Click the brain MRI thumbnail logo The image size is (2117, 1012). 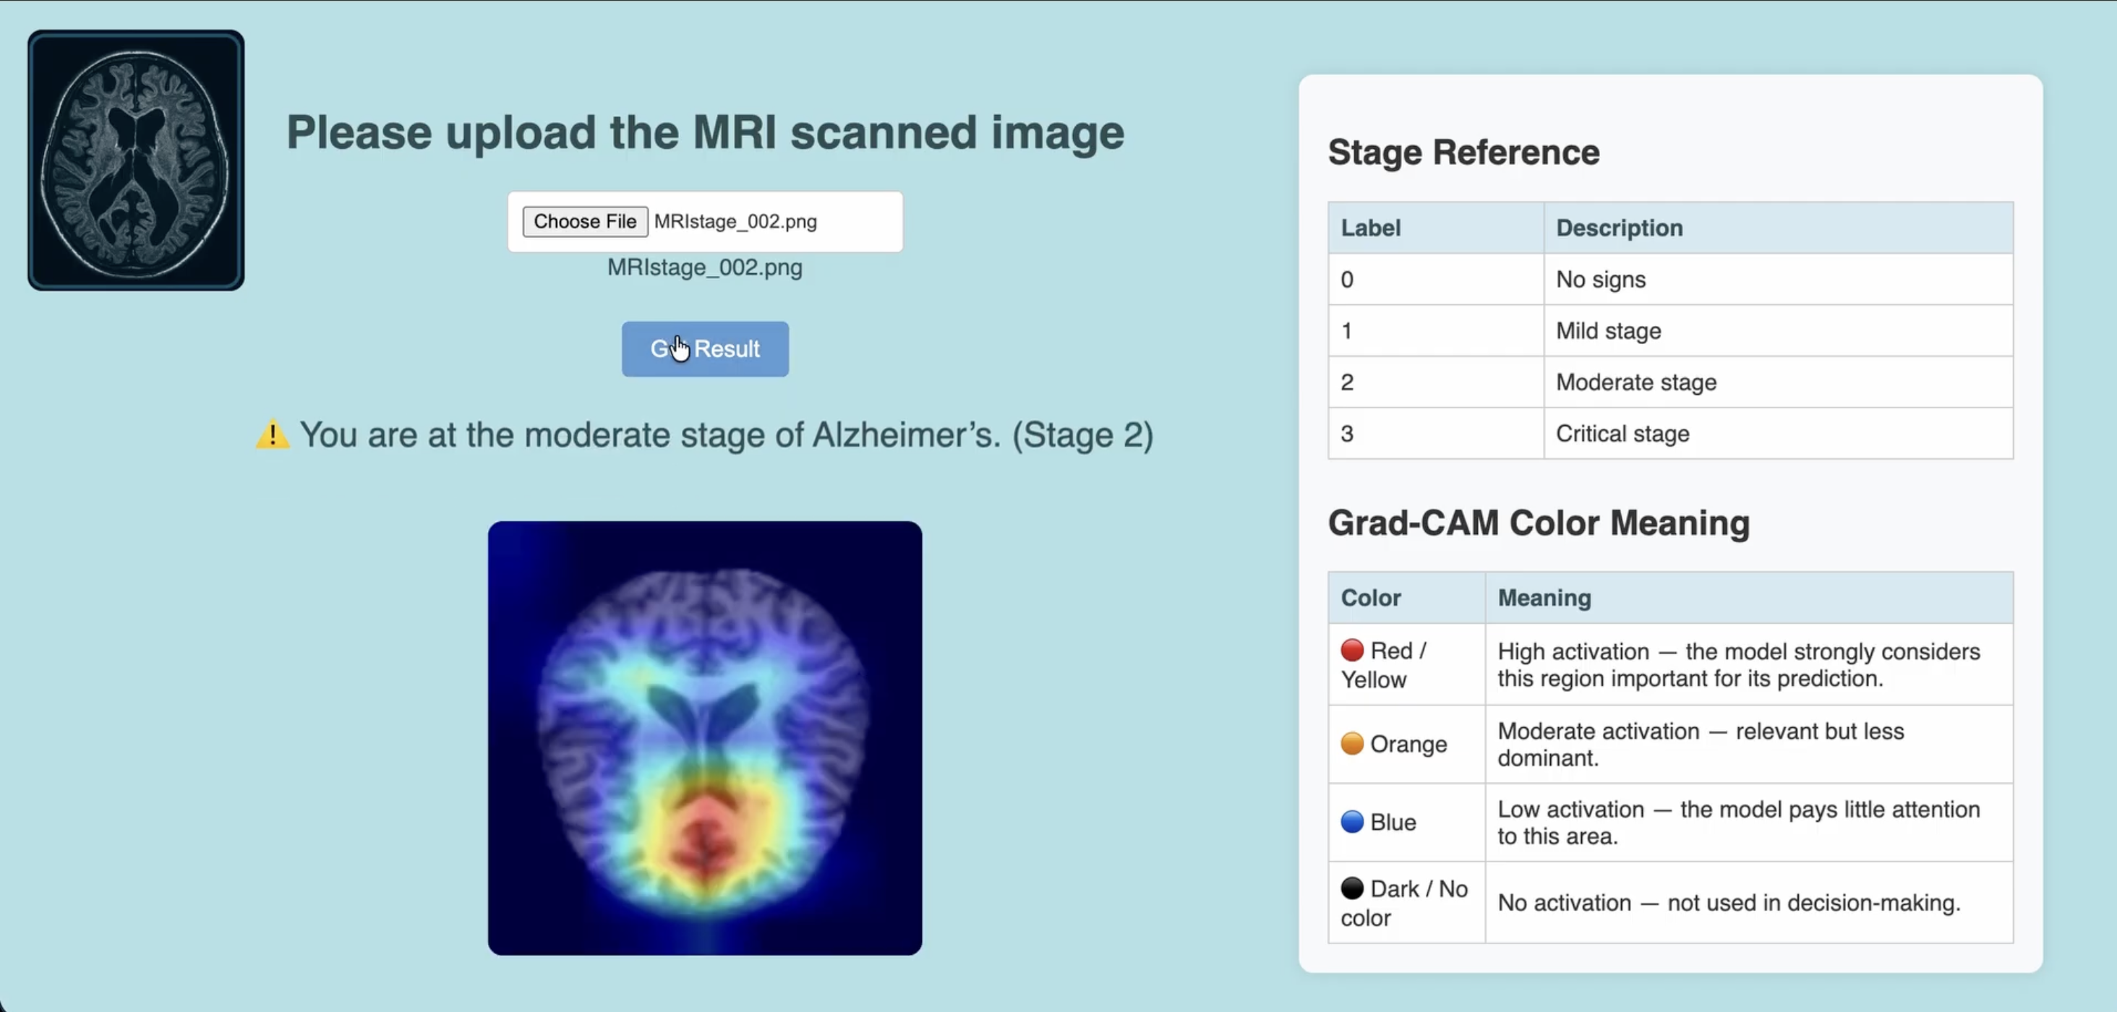(136, 160)
